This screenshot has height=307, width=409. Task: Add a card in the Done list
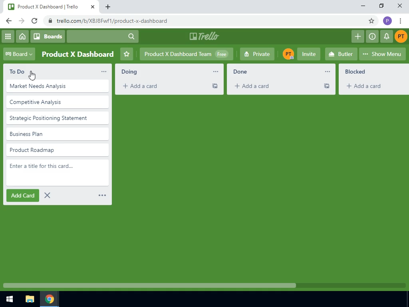tap(252, 86)
